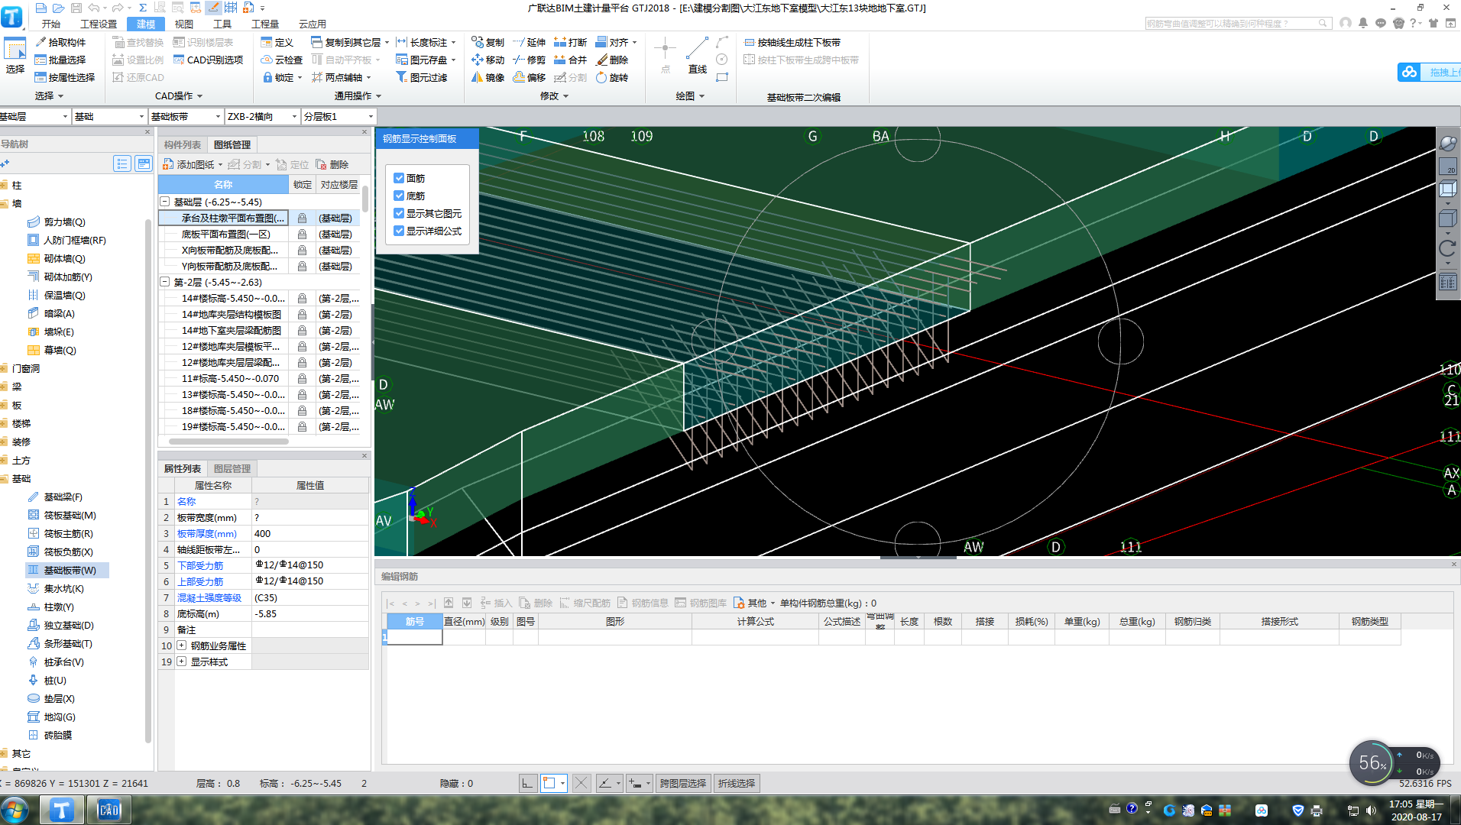
Task: Click the 复制 copy tool in modify group
Action: point(488,42)
